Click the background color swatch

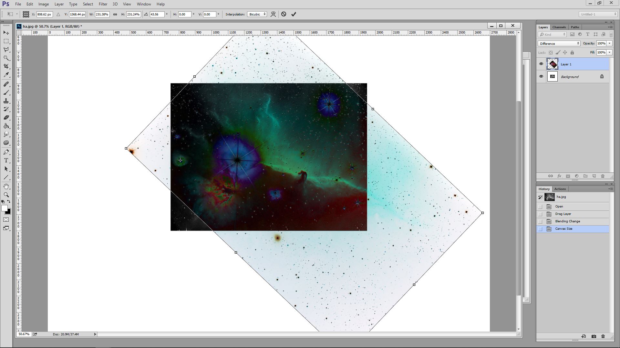(9, 212)
